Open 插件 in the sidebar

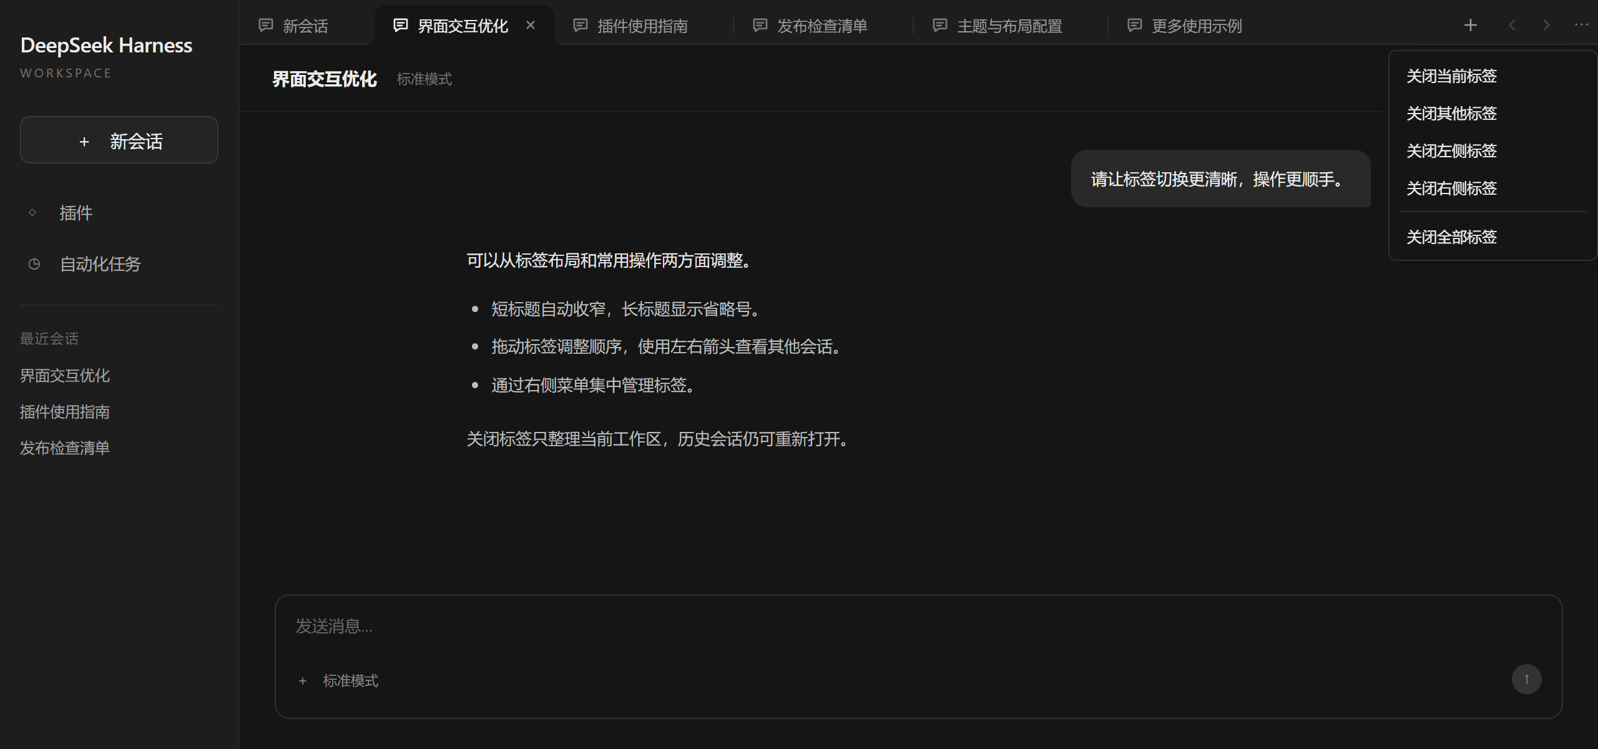coord(119,213)
